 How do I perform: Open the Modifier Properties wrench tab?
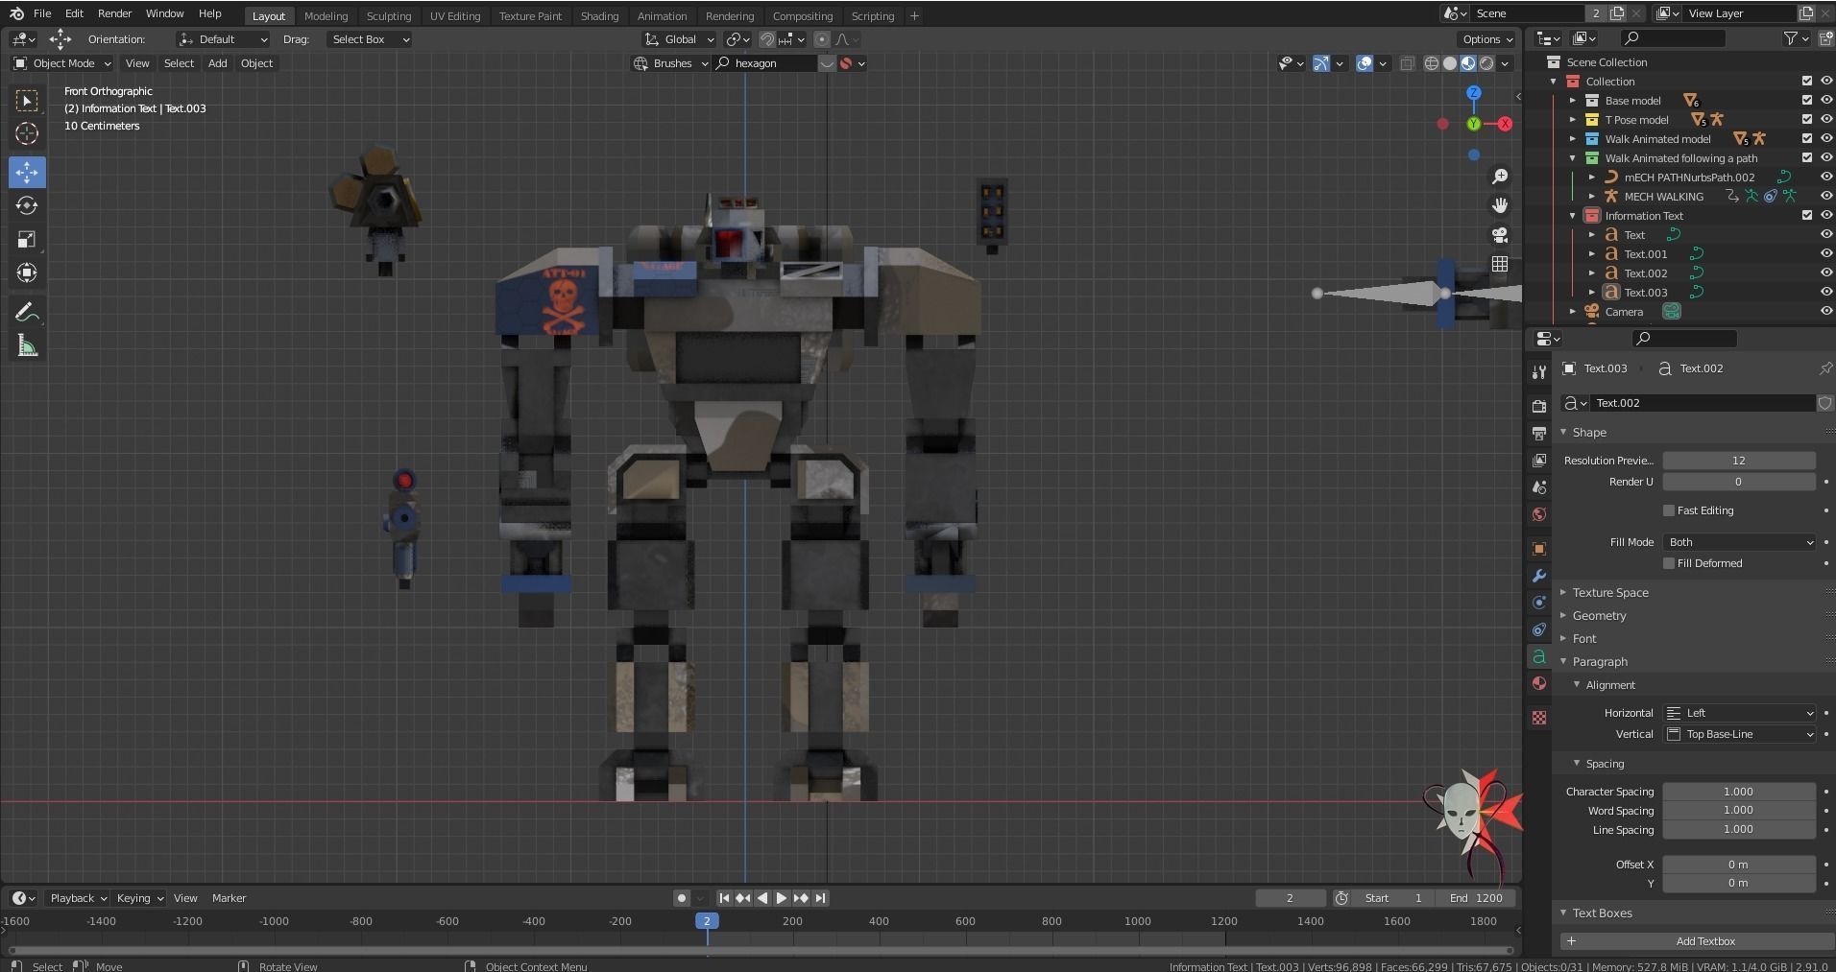(1538, 576)
